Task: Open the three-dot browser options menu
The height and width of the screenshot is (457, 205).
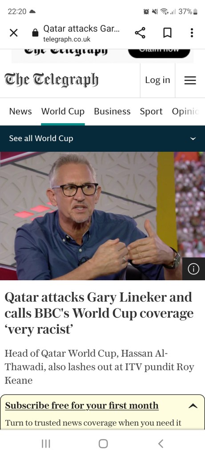Action: pos(192,33)
